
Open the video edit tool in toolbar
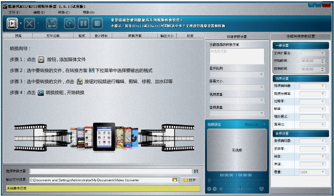click(x=51, y=23)
